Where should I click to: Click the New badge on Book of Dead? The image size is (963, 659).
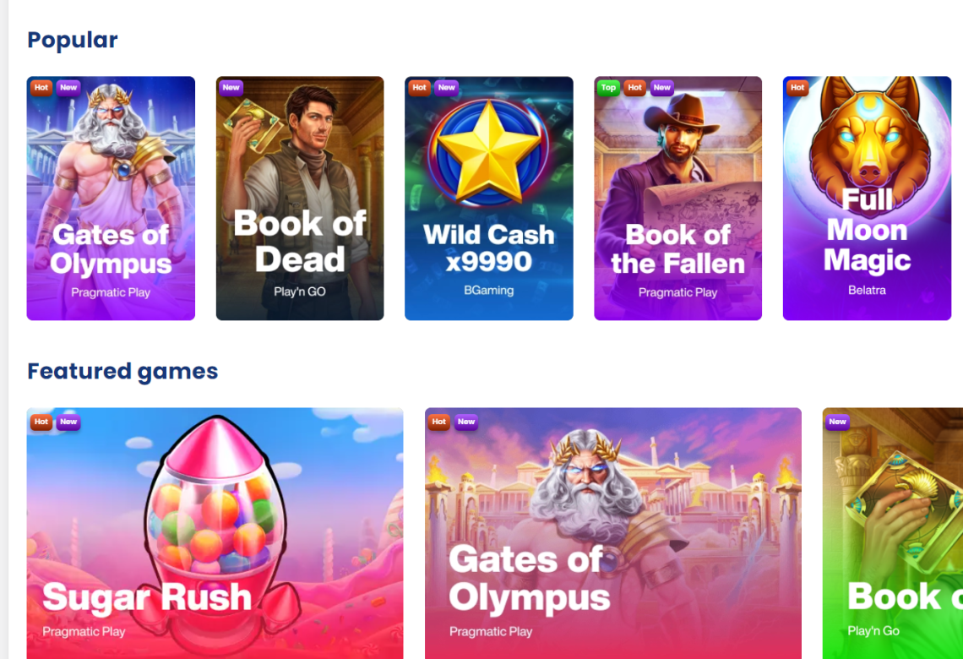click(x=231, y=88)
